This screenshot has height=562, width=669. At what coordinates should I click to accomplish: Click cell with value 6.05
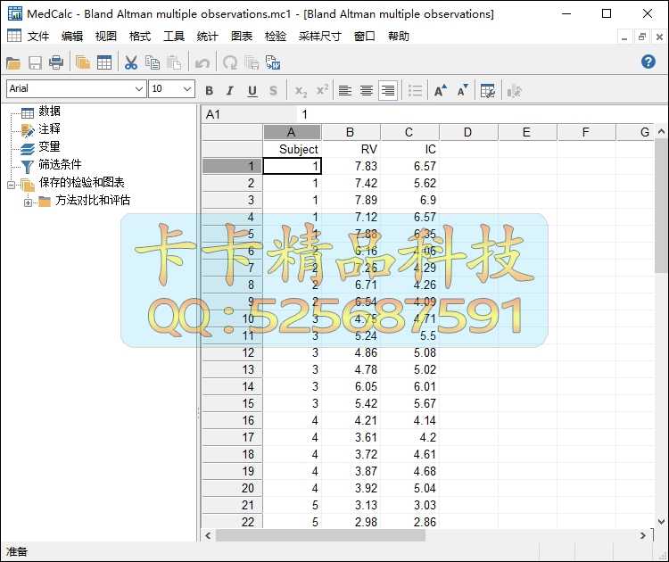coord(351,386)
